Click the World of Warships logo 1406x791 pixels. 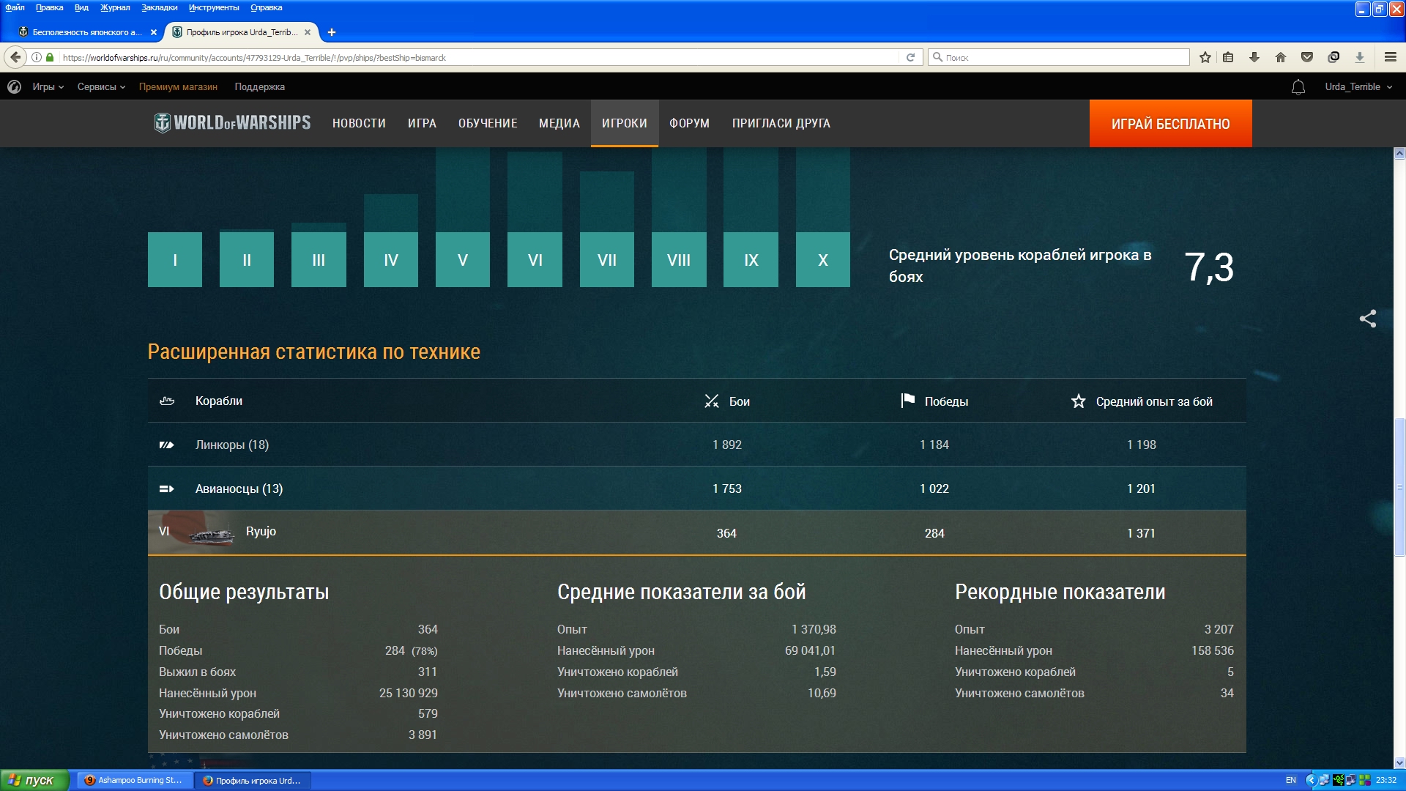[232, 123]
